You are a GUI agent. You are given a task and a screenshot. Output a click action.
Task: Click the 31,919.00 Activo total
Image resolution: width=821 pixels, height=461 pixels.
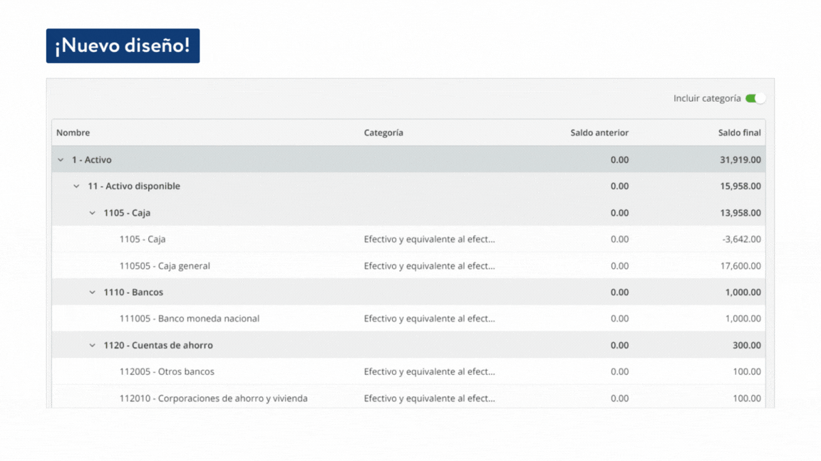point(740,160)
